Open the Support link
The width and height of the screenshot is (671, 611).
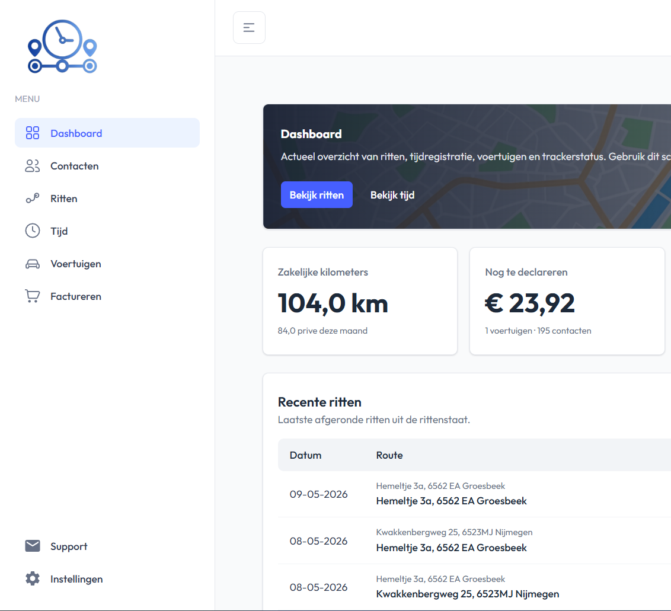(x=107, y=546)
